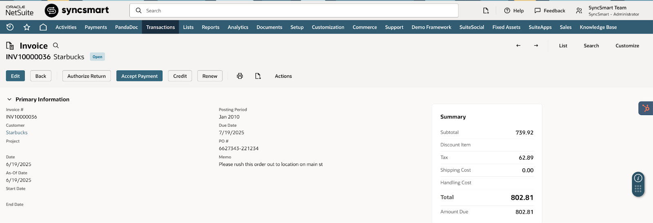Viewport: 653px width, 223px height.
Task: Click the syncsmart company logo
Action: 77,11
